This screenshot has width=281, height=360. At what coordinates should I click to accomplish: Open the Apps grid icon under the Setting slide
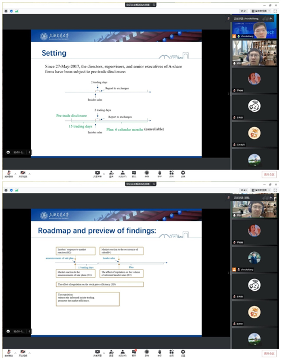pyautogui.click(x=171, y=174)
